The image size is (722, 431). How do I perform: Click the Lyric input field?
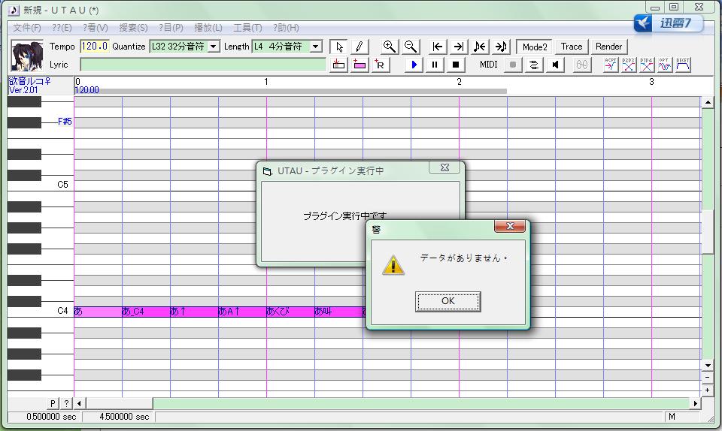tap(203, 65)
